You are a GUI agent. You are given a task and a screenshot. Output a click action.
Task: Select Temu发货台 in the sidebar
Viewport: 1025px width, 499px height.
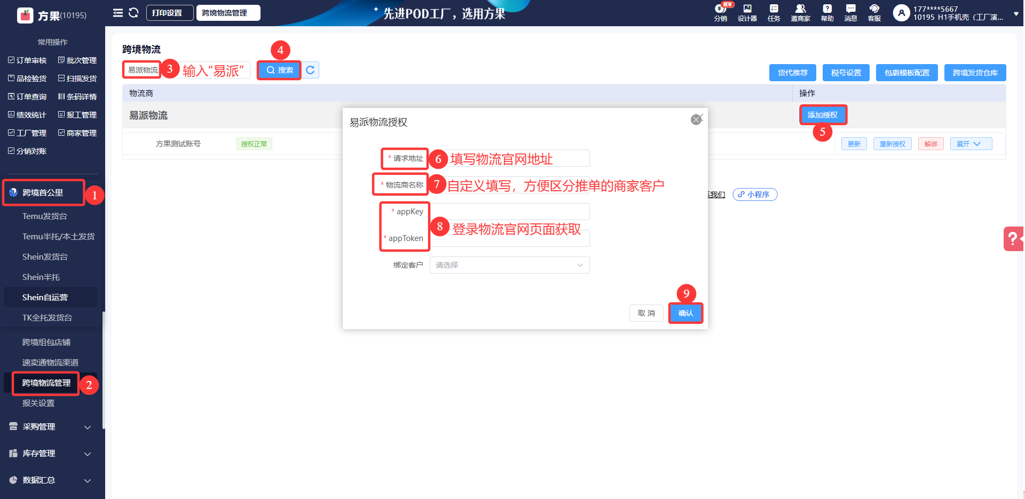pos(45,216)
